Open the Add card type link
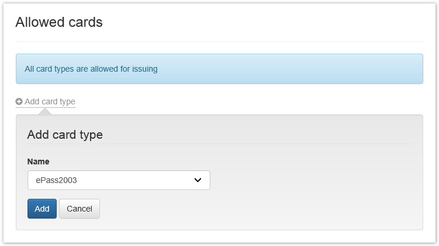Viewport: 439px width, 246px height. [x=50, y=101]
